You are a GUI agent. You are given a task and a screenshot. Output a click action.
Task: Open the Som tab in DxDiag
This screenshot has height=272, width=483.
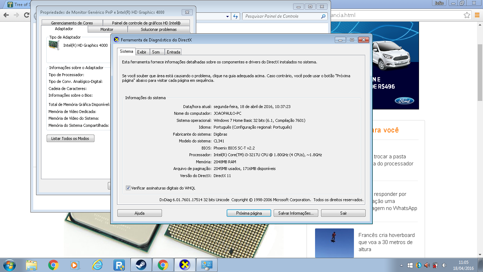[x=156, y=52]
